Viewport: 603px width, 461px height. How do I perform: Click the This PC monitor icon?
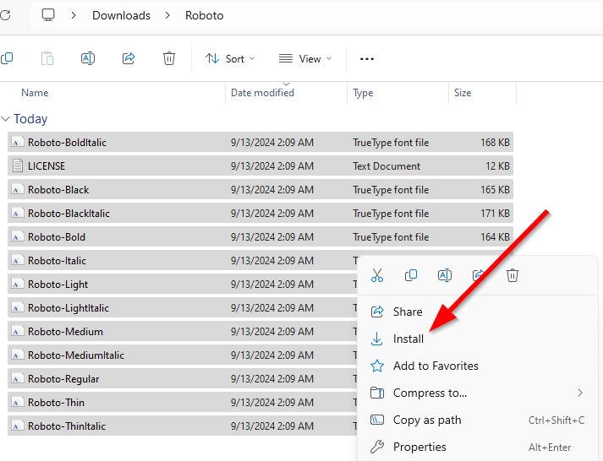click(48, 15)
